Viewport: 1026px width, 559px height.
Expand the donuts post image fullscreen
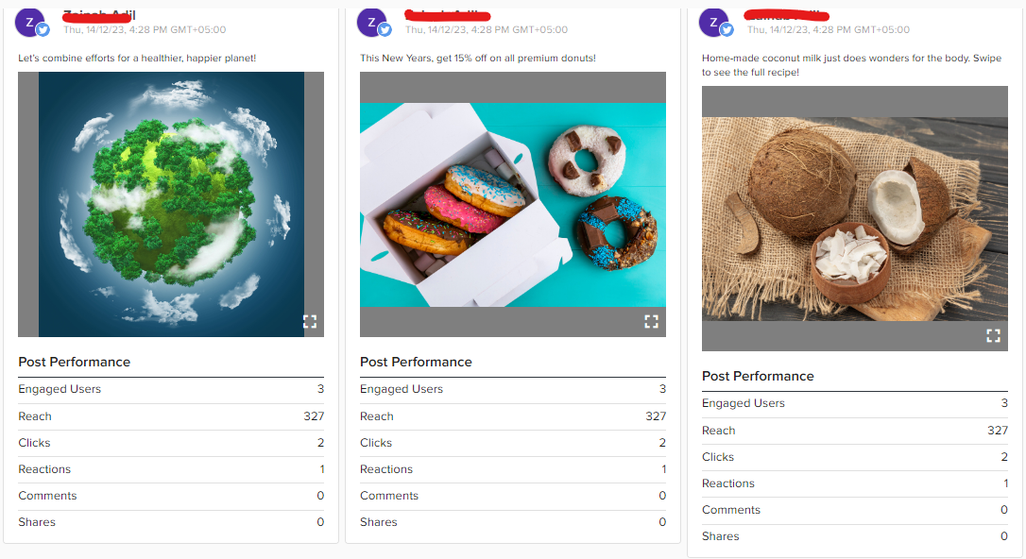(x=651, y=321)
